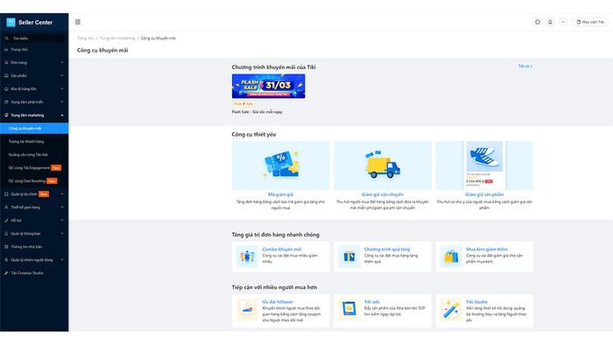The width and height of the screenshot is (613, 345).
Task: Expand the Kho & hàng tồn chevron
Action: pyautogui.click(x=62, y=88)
